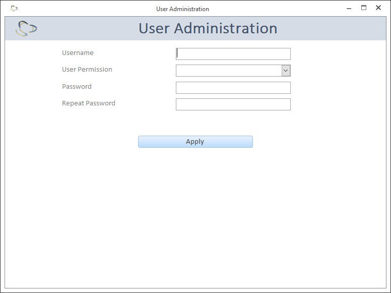Image resolution: width=391 pixels, height=293 pixels.
Task: Open the User Permission dropdown arrow
Action: coord(286,71)
